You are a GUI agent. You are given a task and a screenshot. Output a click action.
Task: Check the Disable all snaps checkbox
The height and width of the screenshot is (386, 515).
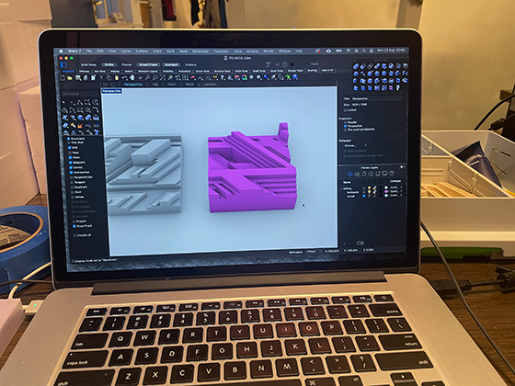click(74, 235)
